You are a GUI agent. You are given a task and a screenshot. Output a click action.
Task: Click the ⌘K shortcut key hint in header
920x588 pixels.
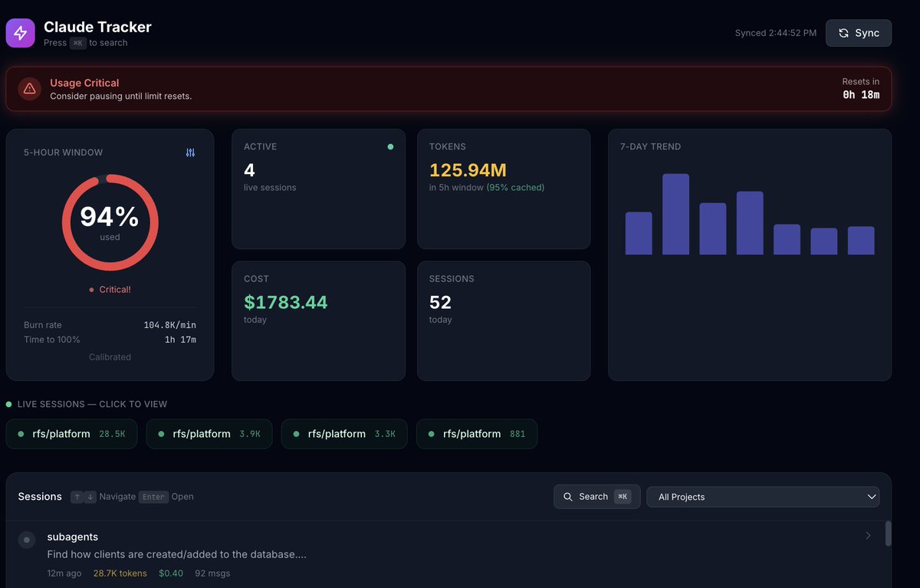(x=78, y=43)
